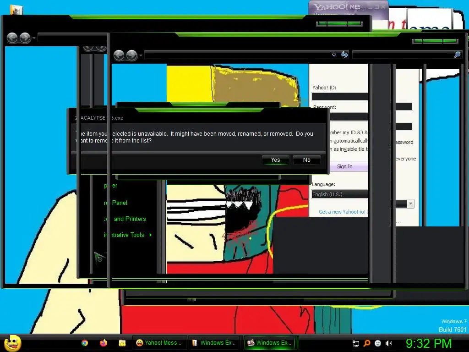This screenshot has width=469, height=352.
Task: Click the dropdown arrow beside the ghost language box
Action: pyautogui.click(x=411, y=204)
